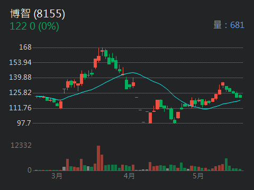Click the 111.76 price axis label
Viewport: 254px width, 190px height.
20,108
